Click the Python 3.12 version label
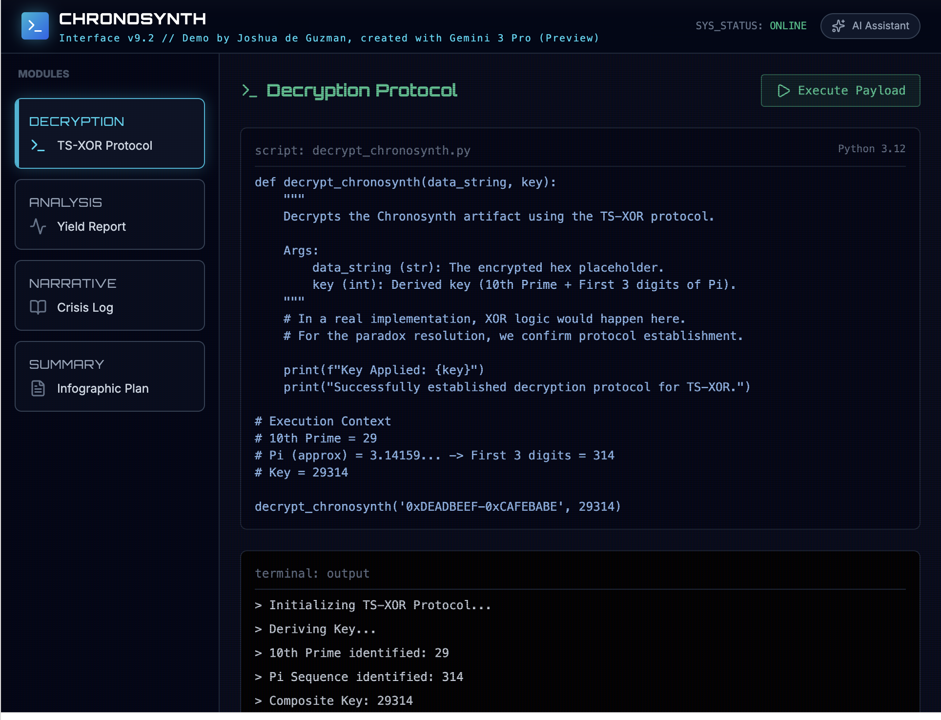941x720 pixels. (871, 149)
